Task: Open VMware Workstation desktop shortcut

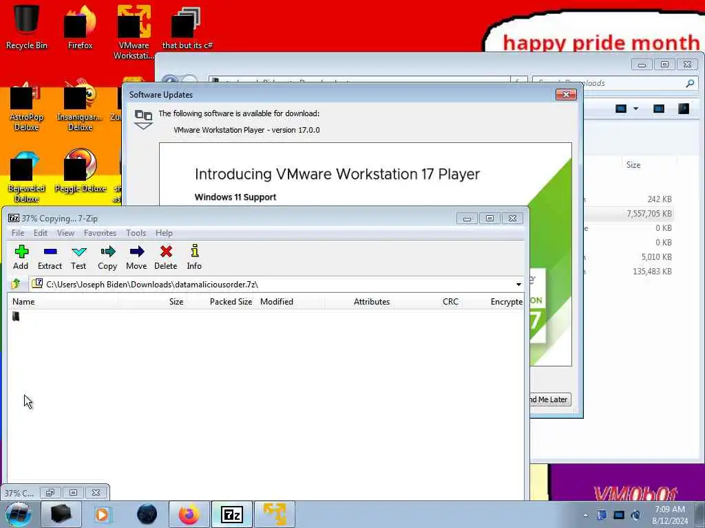Action: [134, 32]
